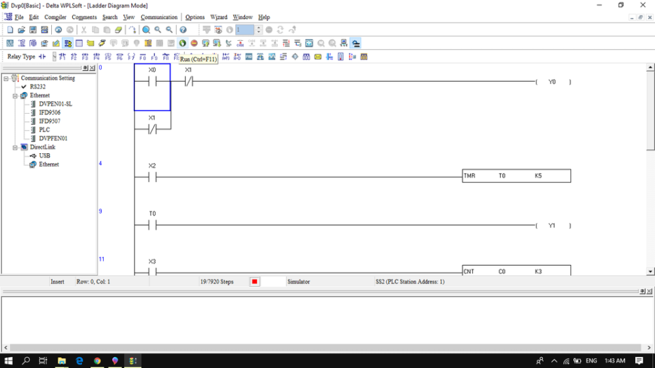Collapse the DirectLink tree node
Screen dimensions: 655x368
point(15,147)
